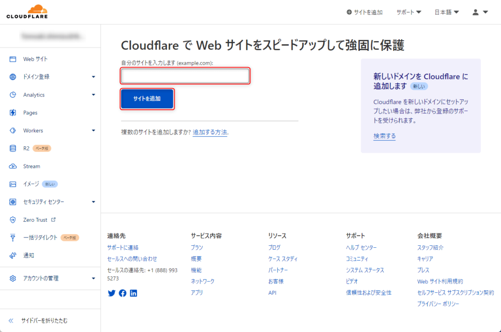Click the blue サイトを追加 button

(x=147, y=98)
